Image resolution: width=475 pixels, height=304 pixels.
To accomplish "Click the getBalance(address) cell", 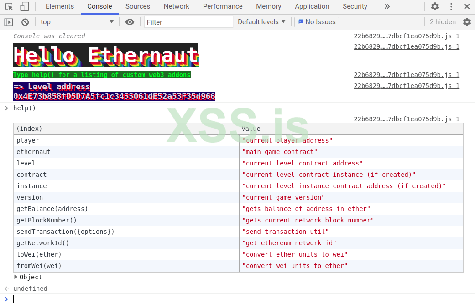I will coord(126,209).
